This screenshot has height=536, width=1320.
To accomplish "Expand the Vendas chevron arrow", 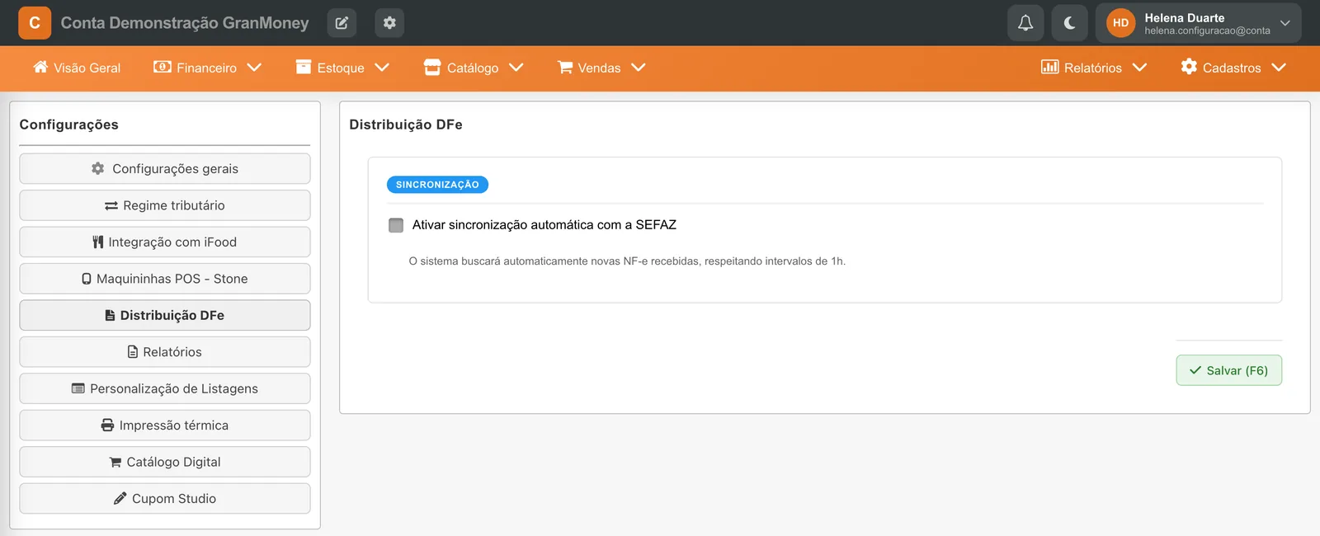I will [x=639, y=68].
